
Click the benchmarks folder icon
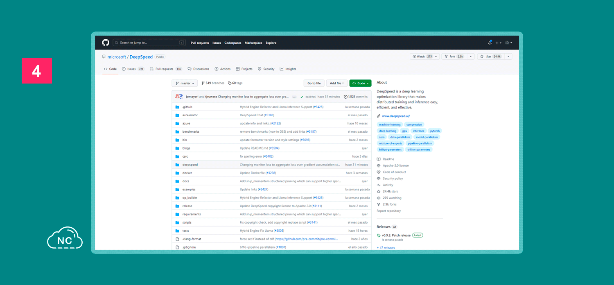177,131
